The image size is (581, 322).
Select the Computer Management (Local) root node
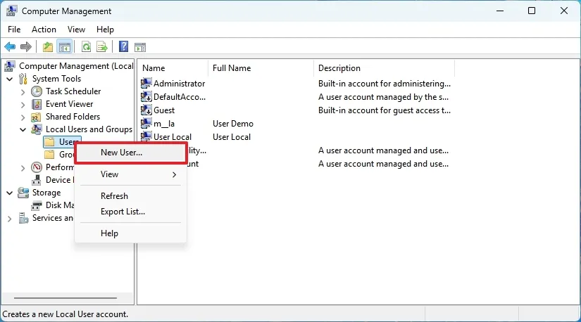(x=75, y=66)
